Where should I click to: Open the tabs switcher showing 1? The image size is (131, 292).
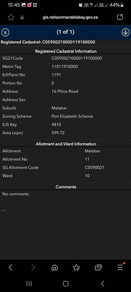98,268
